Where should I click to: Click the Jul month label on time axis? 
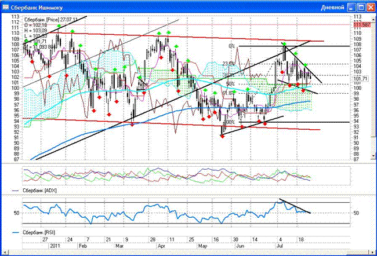point(280,246)
